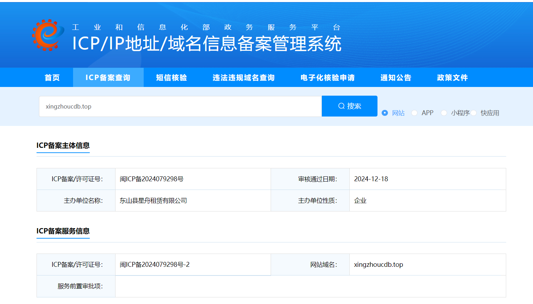The height and width of the screenshot is (304, 533).
Task: Click the 工业和信息化部政务服务平台 subtitle
Action: [x=206, y=27]
